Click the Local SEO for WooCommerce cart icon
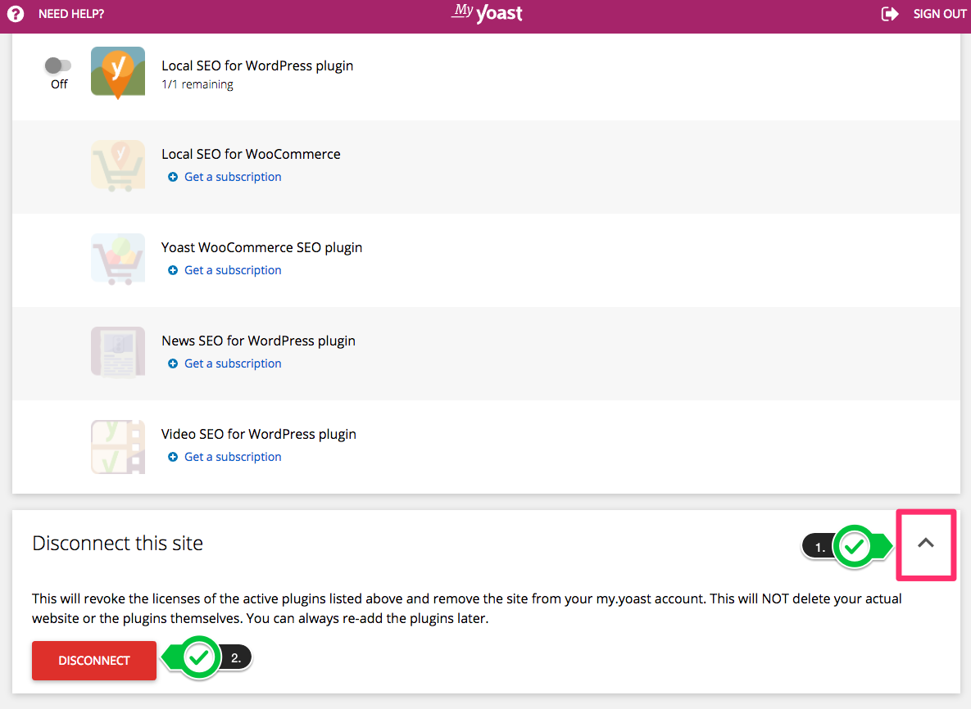The height and width of the screenshot is (709, 971). [118, 165]
